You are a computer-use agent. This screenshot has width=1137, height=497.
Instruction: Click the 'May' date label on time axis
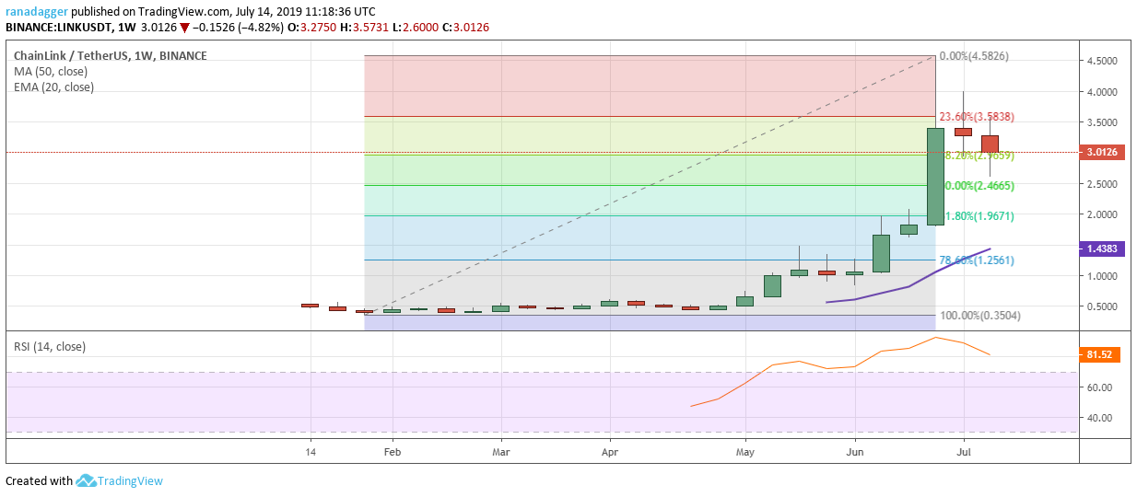tap(745, 453)
